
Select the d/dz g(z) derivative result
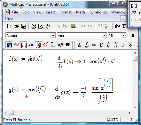(84, 92)
